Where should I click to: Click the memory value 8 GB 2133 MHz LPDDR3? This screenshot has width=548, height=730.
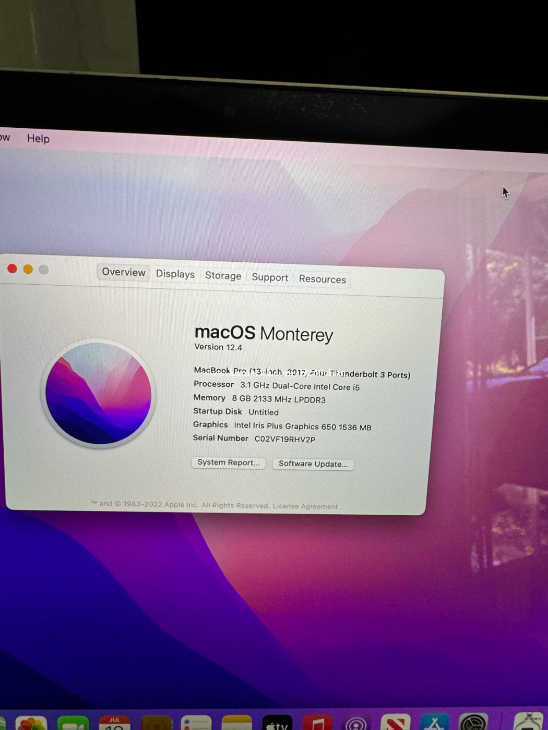[279, 399]
